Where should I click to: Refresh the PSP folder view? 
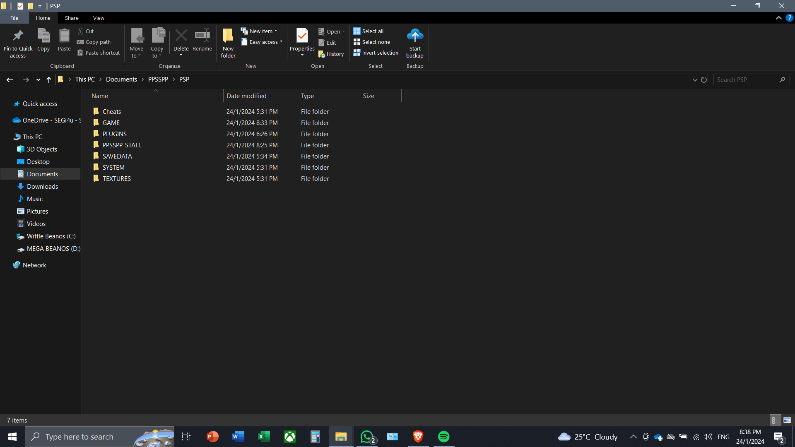(x=704, y=79)
